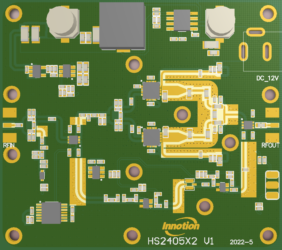This screenshot has height=250, width=282.
Task: Click the HS2405X2 board name text
Action: pos(172,241)
